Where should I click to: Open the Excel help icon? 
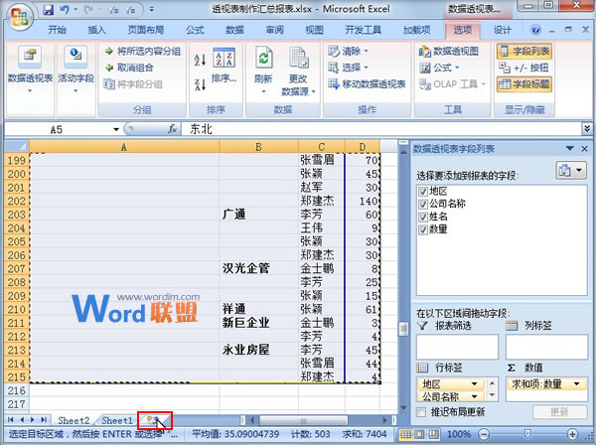click(535, 30)
